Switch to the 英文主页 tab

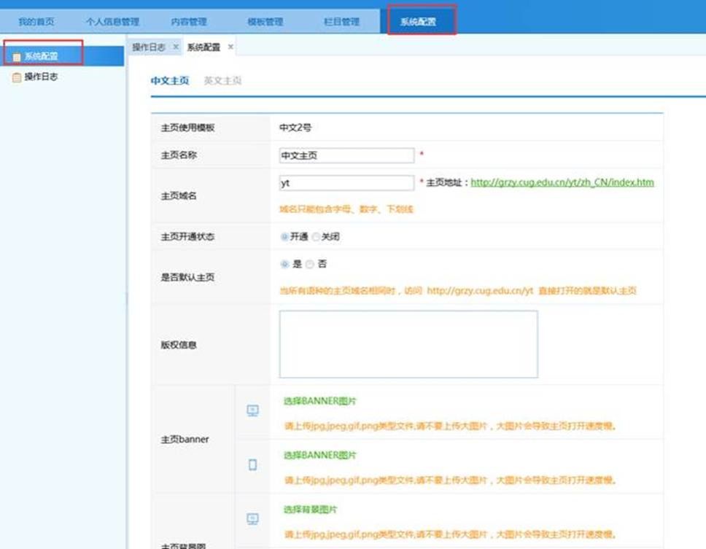[222, 81]
